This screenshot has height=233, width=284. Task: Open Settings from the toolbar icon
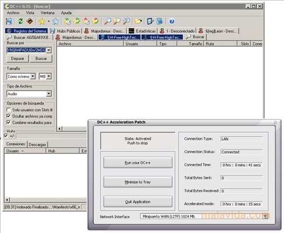(x=150, y=21)
